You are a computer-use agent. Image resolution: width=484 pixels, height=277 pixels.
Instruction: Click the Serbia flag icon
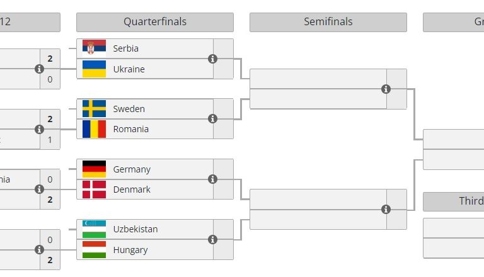(x=94, y=48)
